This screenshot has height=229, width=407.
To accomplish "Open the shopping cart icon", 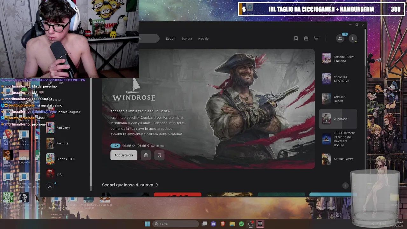I will (x=316, y=38).
